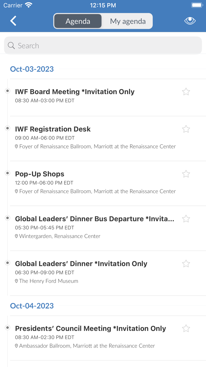Click the location pin for IWF Registration Desk
Image resolution: width=206 pixels, height=367 pixels.
tap(17, 146)
